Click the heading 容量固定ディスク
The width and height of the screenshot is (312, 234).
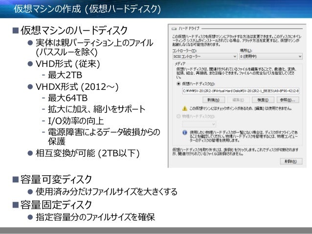(x=56, y=205)
